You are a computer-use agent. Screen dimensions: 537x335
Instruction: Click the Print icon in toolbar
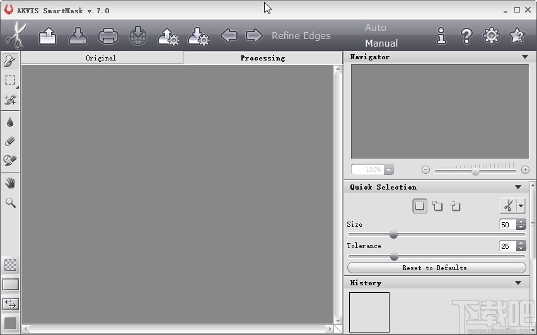click(108, 36)
